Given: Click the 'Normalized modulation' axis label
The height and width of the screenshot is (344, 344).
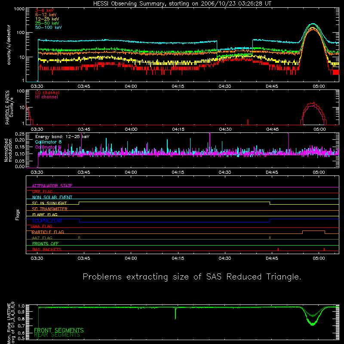Looking at the screenshot, I should click(x=8, y=150).
